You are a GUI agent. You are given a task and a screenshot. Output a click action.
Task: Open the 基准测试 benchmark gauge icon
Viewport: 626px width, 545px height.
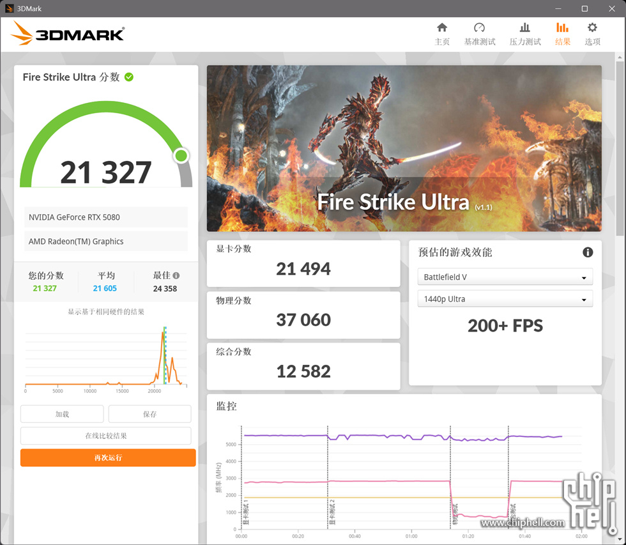pos(479,27)
